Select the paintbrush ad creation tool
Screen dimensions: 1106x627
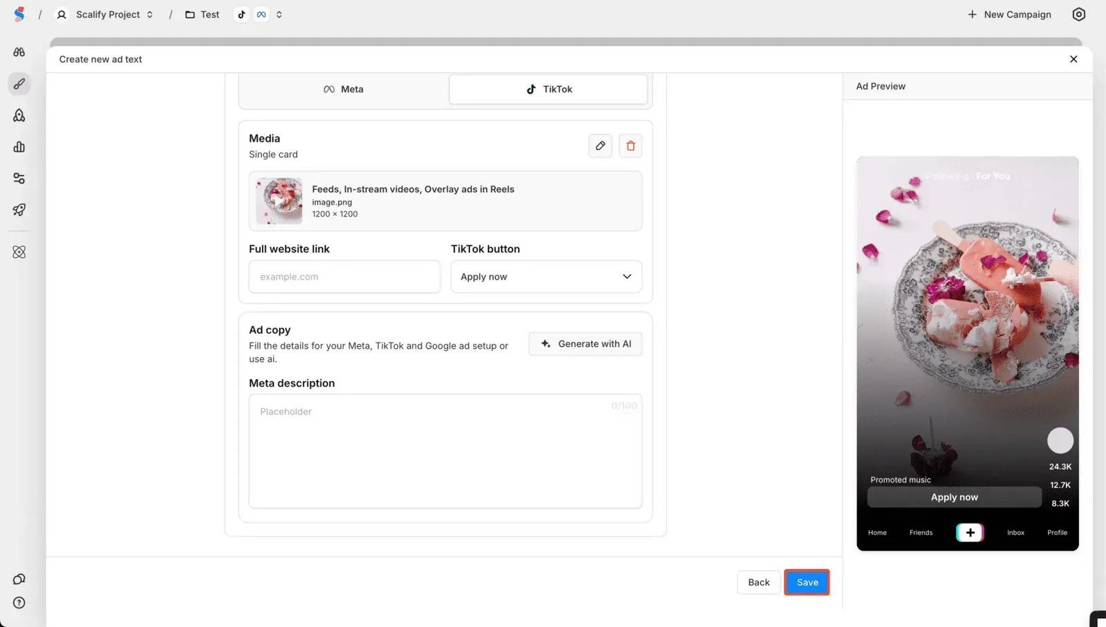[19, 84]
